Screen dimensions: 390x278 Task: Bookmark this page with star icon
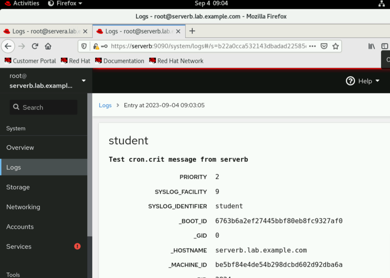point(335,46)
